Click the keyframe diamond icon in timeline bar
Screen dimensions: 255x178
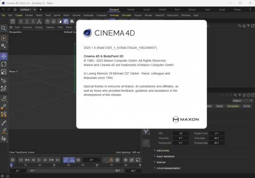[13, 160]
